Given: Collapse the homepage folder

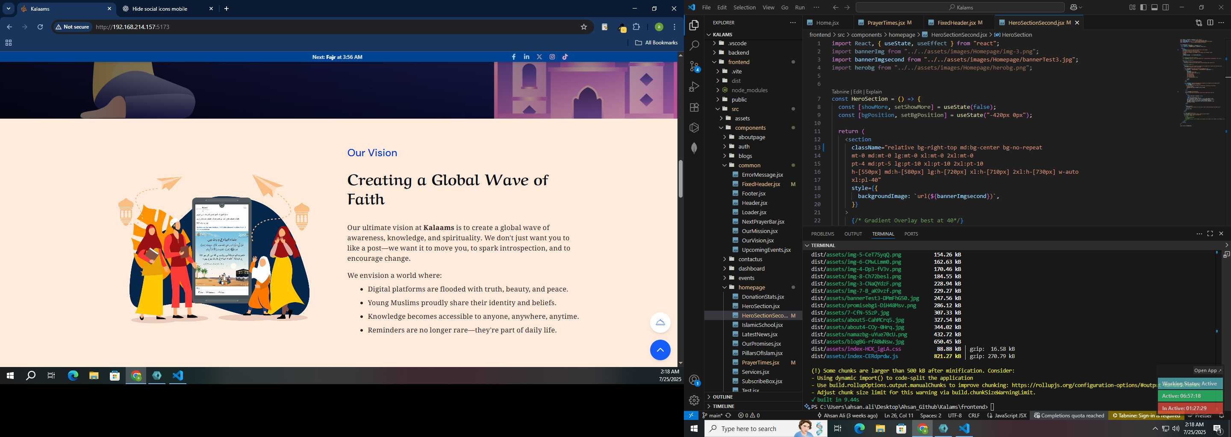Looking at the screenshot, I should [x=751, y=288].
